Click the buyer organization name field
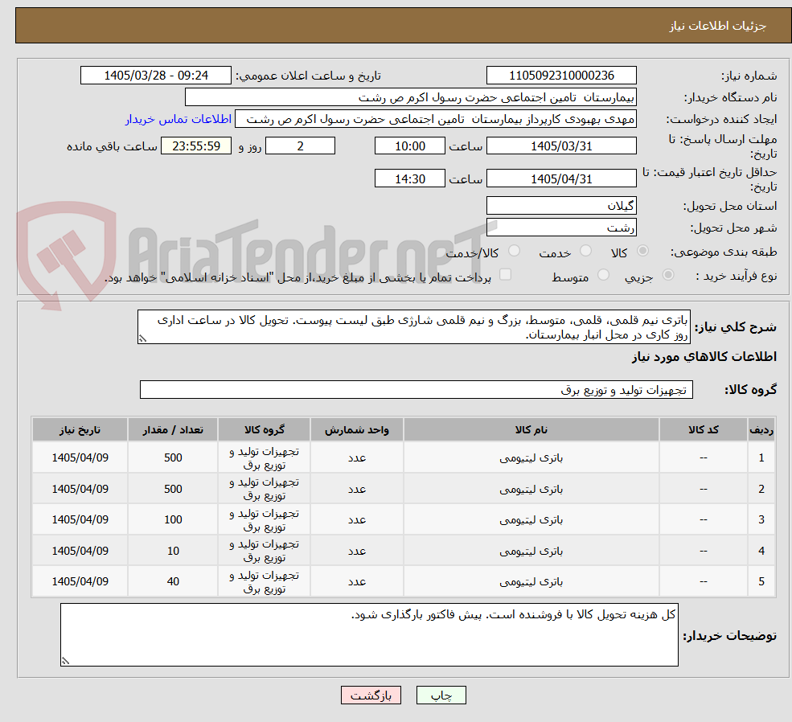Viewport: 792px width, 722px height. [x=411, y=97]
